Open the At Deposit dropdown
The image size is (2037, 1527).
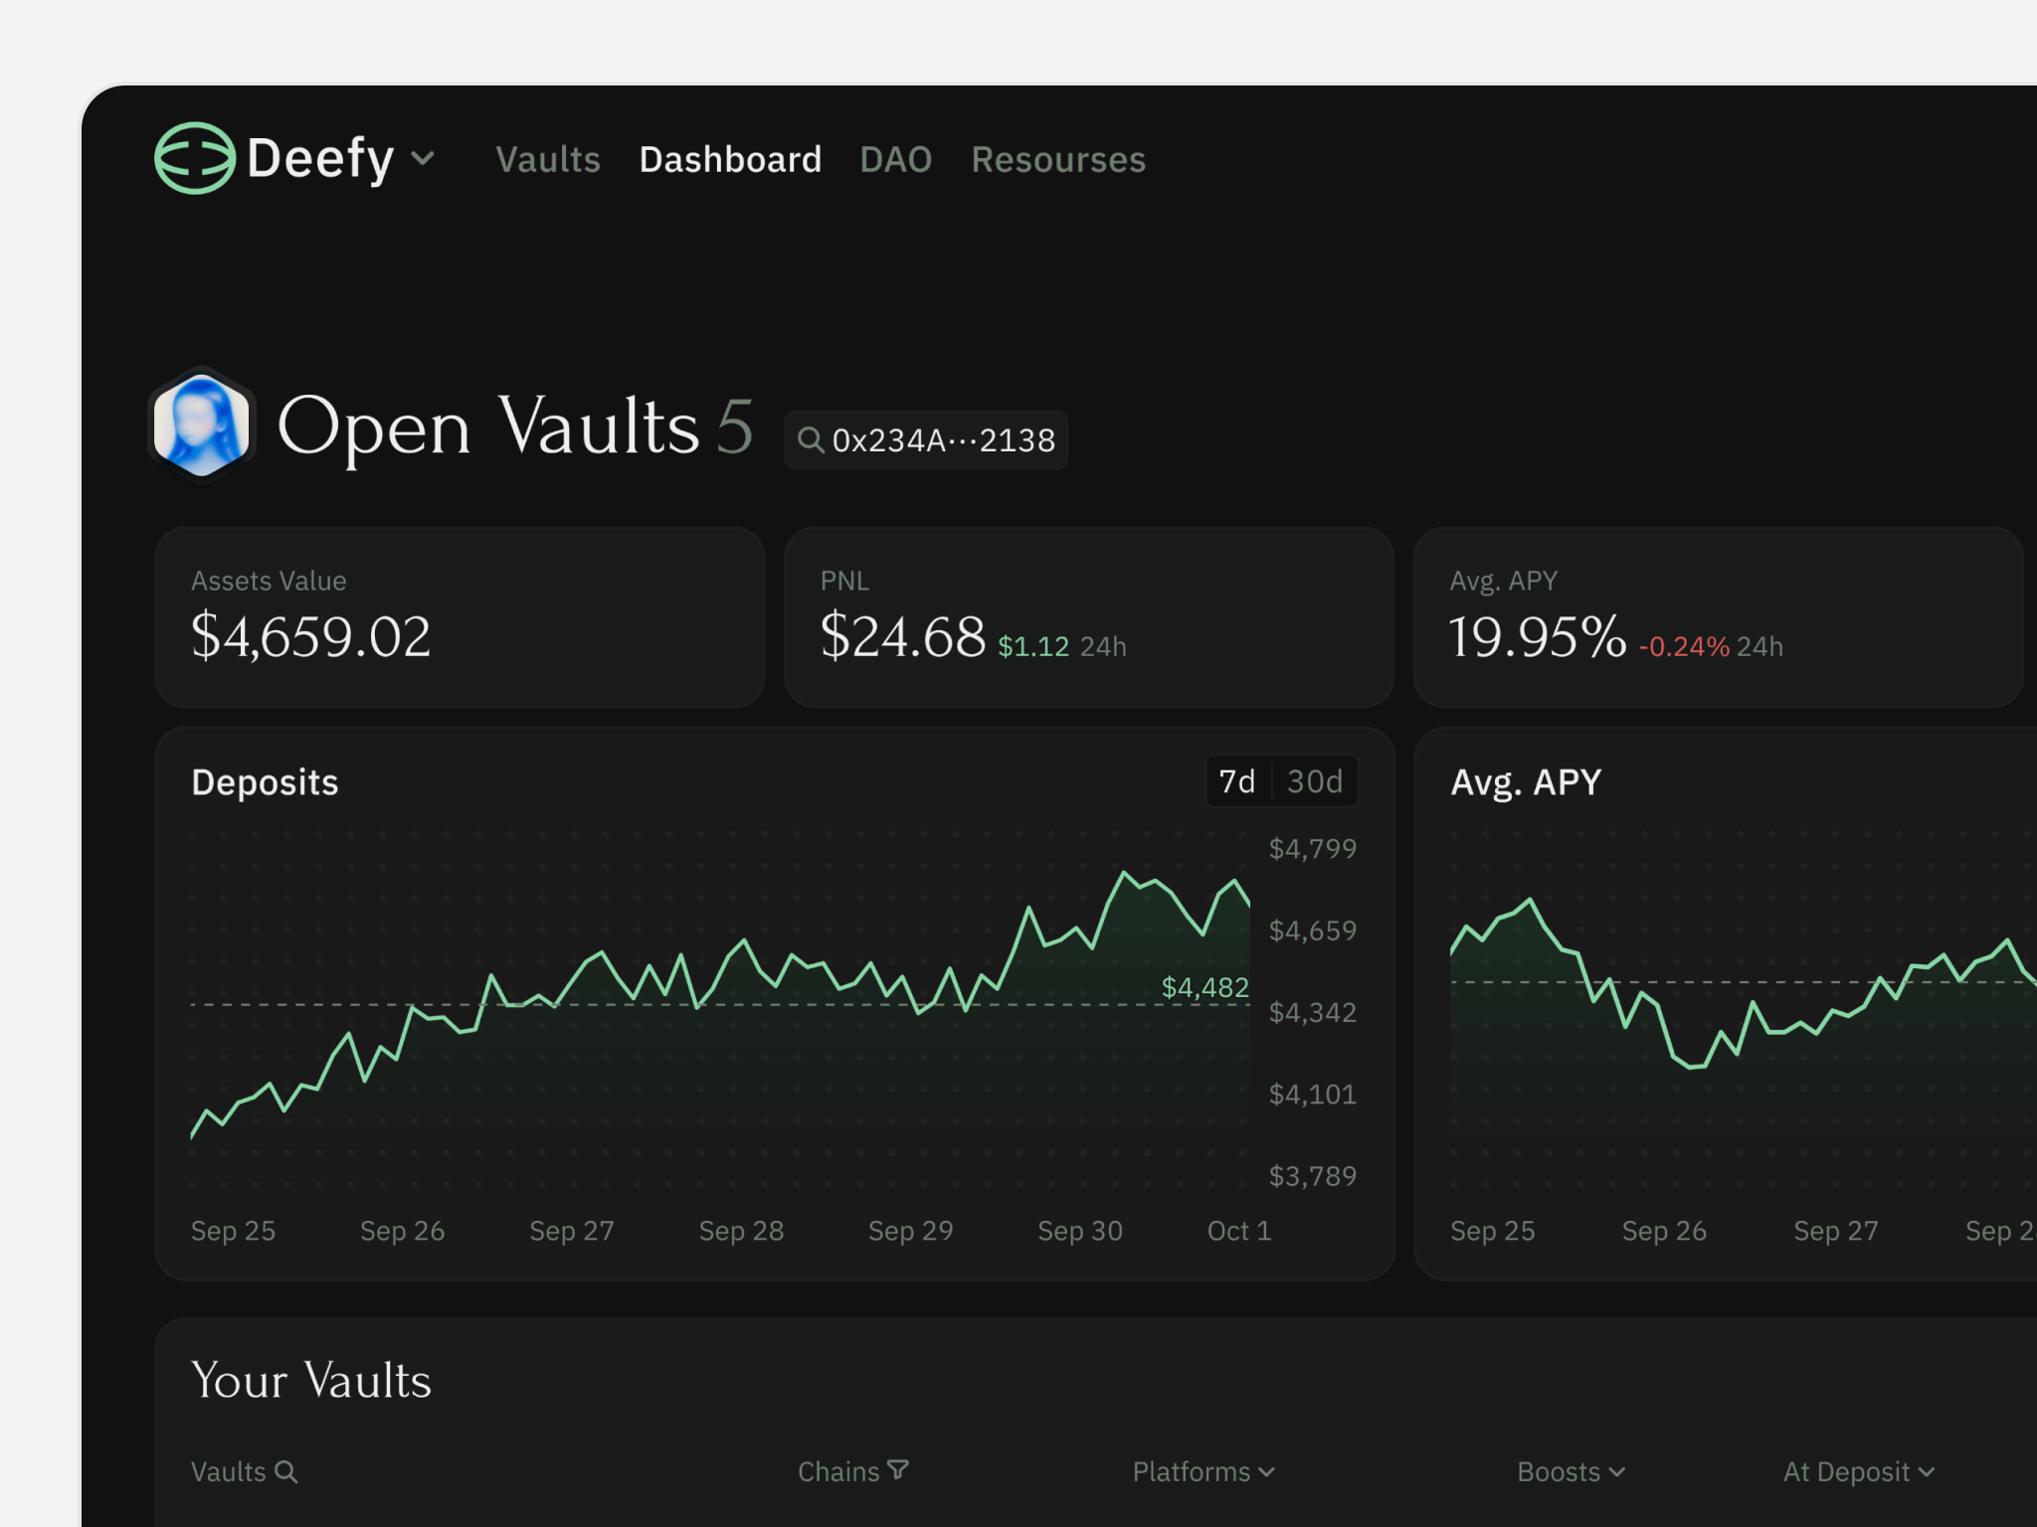1858,1471
